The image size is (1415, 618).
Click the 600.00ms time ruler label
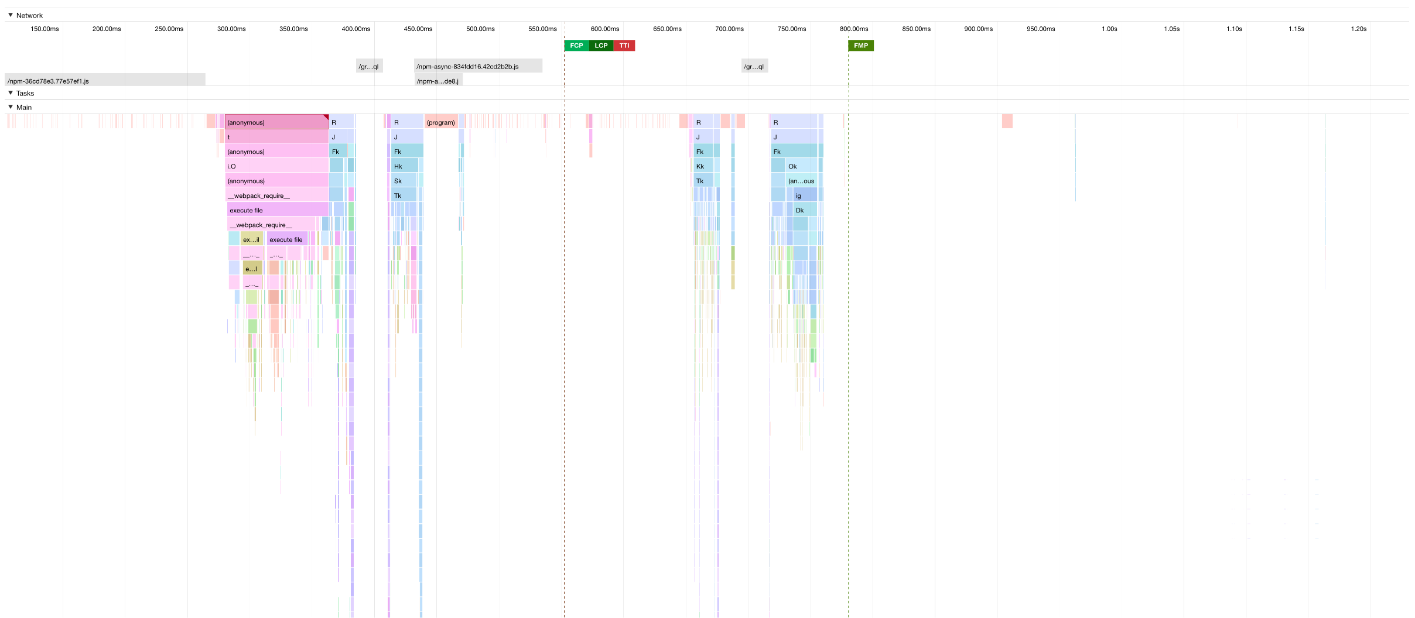pos(605,29)
